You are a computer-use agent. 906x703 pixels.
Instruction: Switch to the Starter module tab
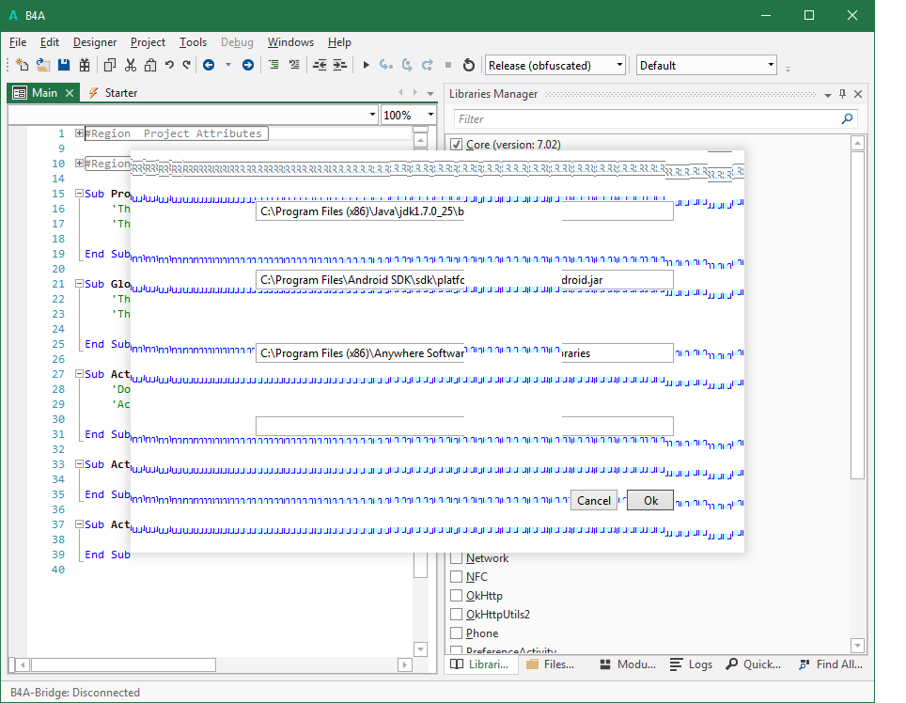pos(113,93)
